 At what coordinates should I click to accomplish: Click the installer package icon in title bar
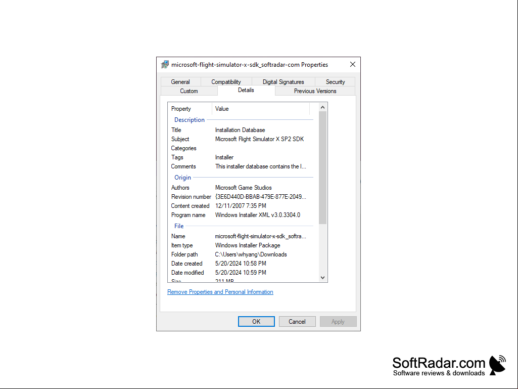(165, 65)
